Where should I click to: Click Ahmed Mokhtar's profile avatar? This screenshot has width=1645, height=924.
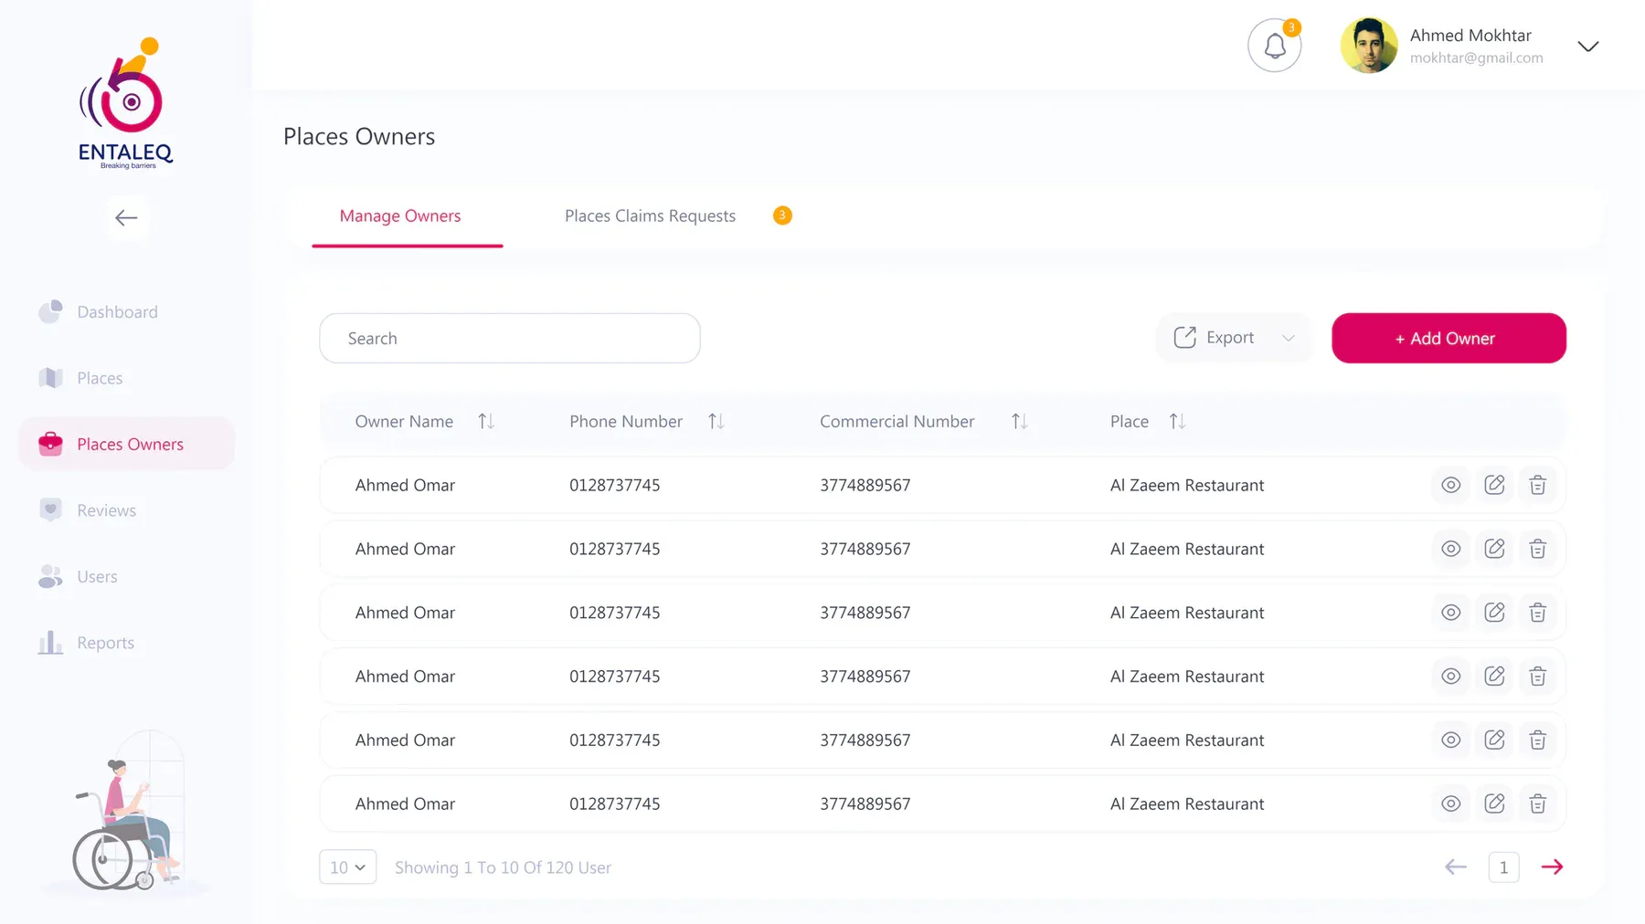point(1368,46)
